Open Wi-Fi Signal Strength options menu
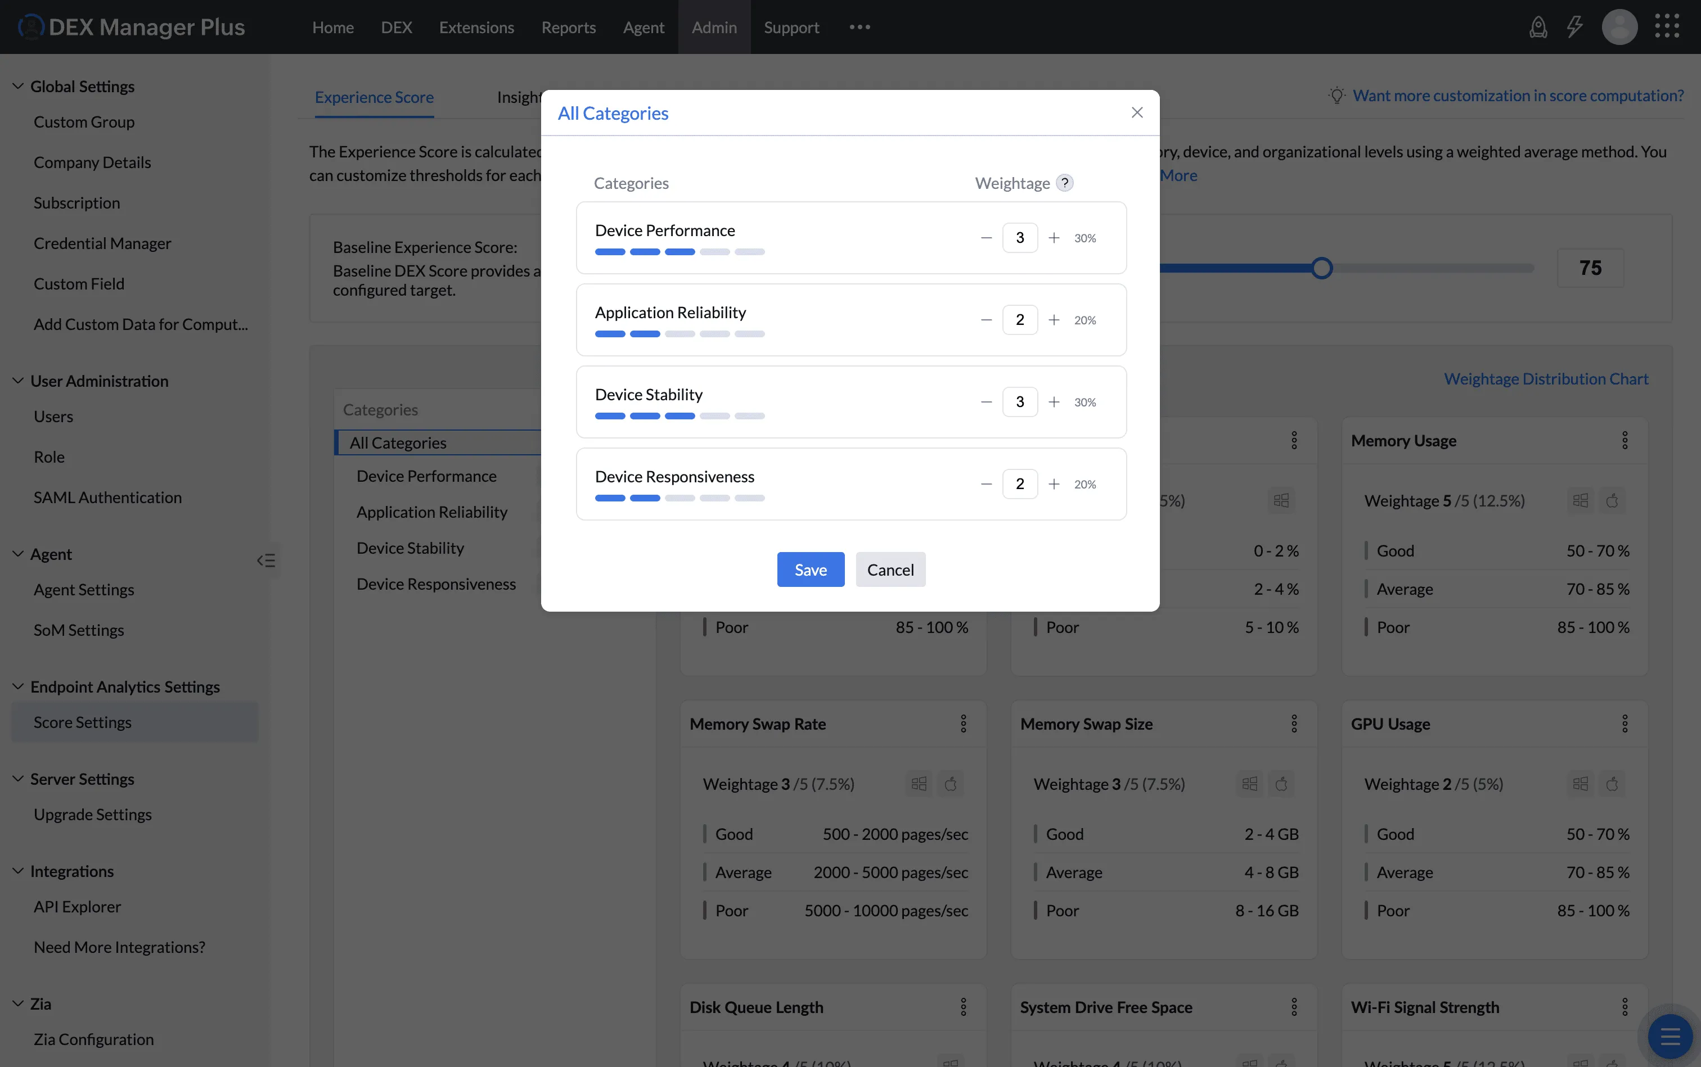 pos(1624,1006)
